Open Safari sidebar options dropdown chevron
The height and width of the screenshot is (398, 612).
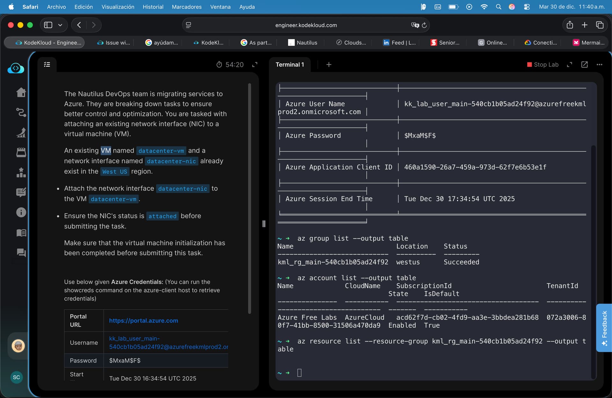(x=60, y=25)
